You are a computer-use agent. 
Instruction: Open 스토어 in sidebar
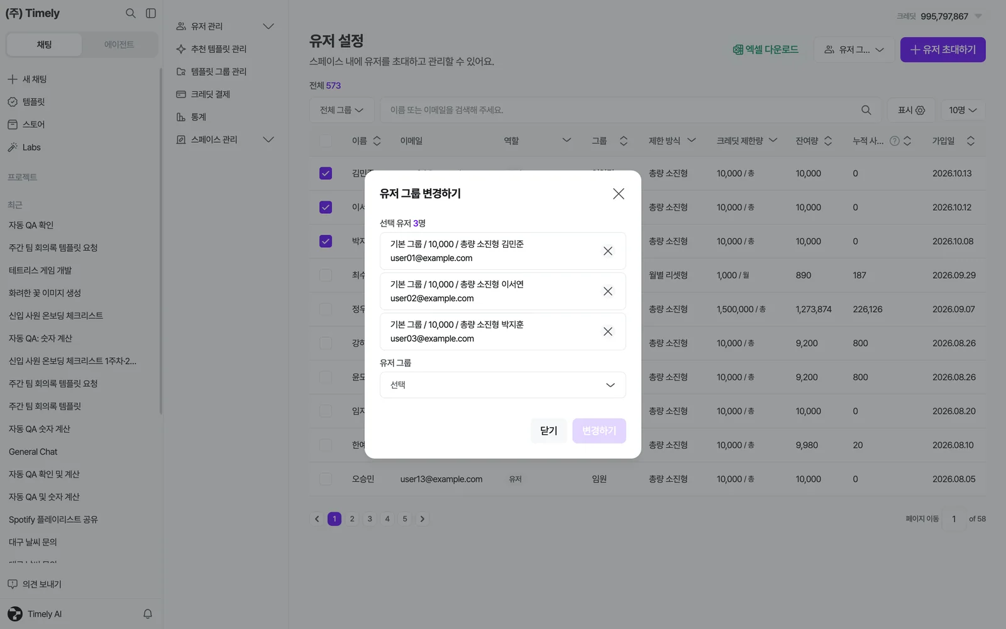[26, 125]
